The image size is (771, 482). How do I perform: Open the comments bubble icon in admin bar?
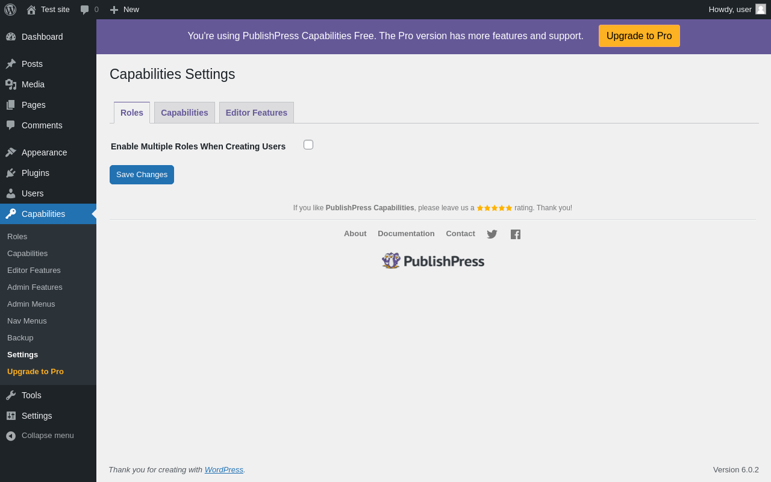point(85,10)
